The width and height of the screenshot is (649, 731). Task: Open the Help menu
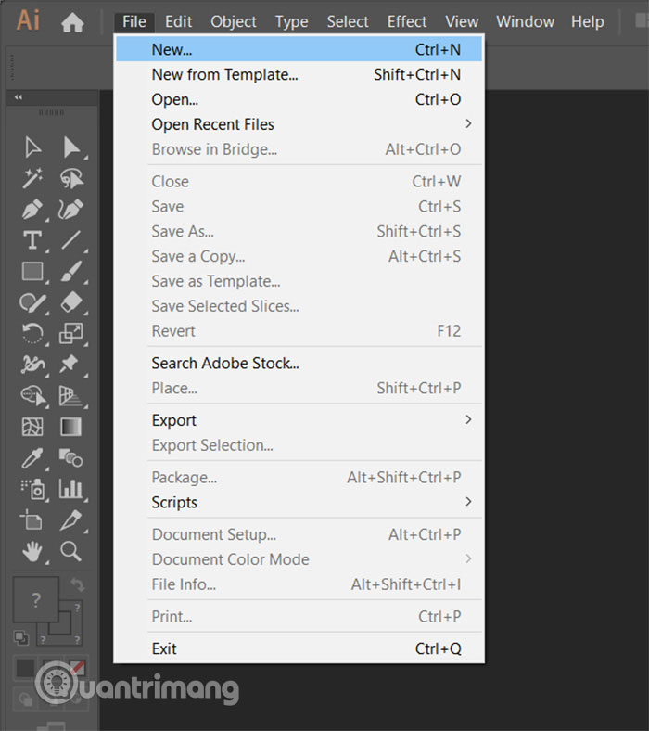pyautogui.click(x=588, y=21)
